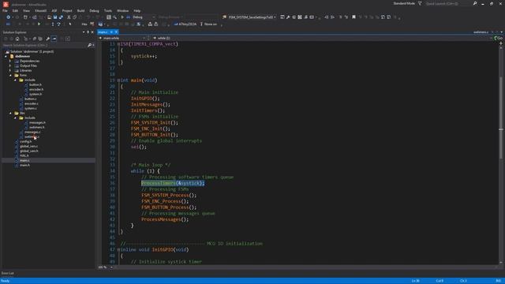Select swtimers.c in Solution Explorer
The height and width of the screenshot is (284, 505).
pos(32,136)
